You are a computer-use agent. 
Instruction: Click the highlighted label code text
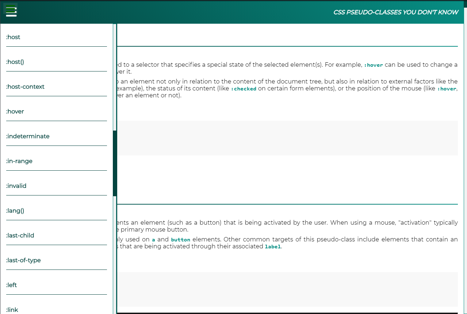pyautogui.click(x=272, y=247)
